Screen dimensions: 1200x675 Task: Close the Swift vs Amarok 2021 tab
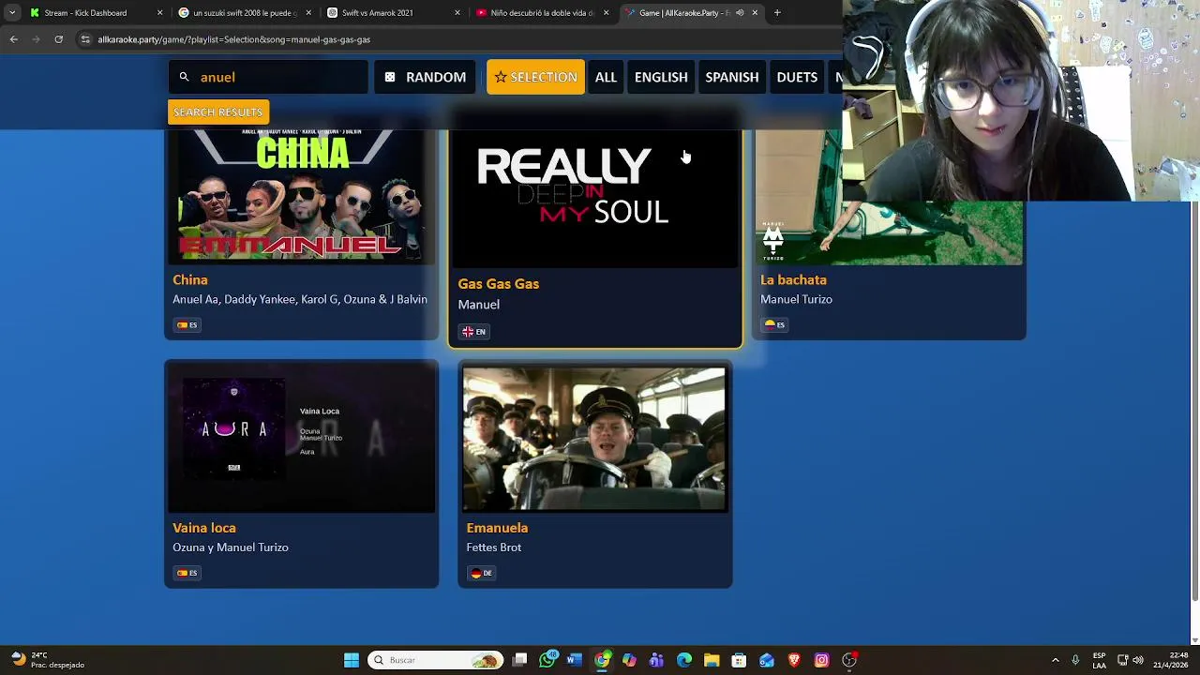pos(457,13)
